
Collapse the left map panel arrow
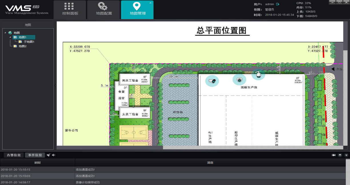[55, 86]
